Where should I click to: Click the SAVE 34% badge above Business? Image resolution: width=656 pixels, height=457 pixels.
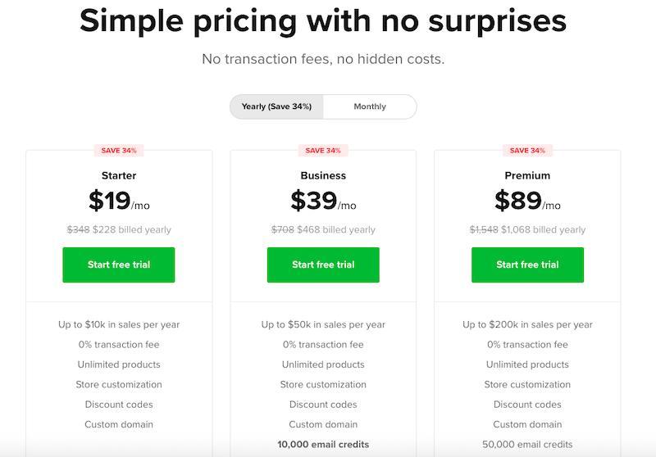click(x=323, y=151)
